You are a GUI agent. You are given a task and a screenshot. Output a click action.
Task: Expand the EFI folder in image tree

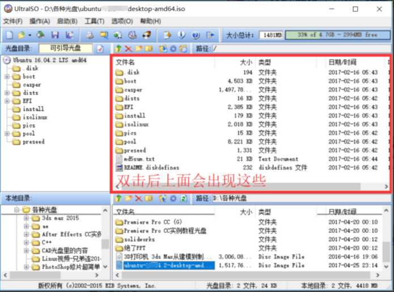tap(7, 101)
